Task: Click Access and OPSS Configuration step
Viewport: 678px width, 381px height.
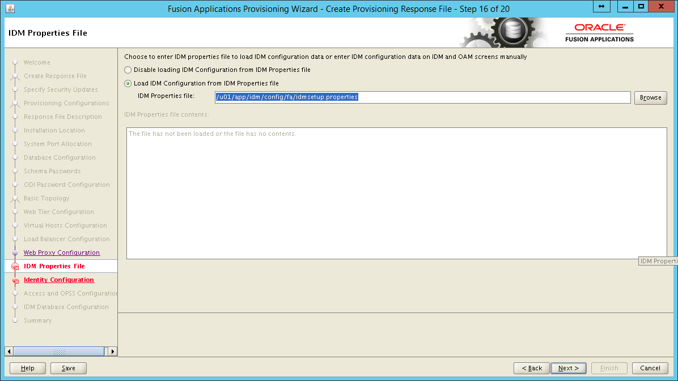Action: coord(70,293)
